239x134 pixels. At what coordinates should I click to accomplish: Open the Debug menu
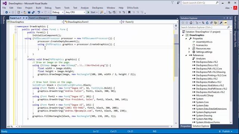(x=48, y=8)
